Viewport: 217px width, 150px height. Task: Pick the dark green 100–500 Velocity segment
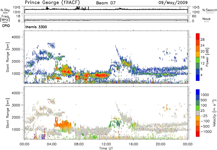[x=198, y=103]
